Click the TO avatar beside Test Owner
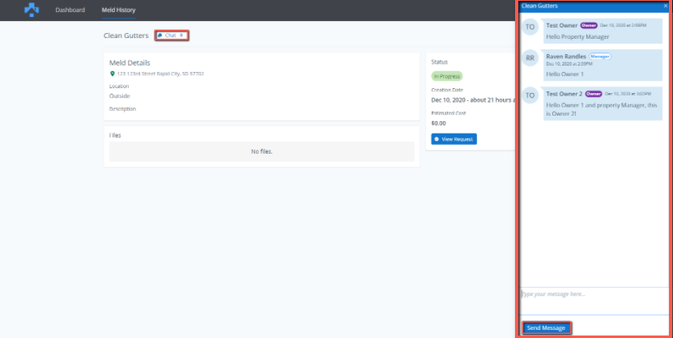The height and width of the screenshot is (338, 673). click(x=530, y=27)
